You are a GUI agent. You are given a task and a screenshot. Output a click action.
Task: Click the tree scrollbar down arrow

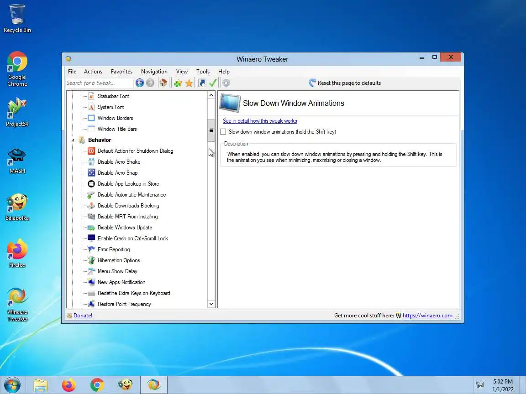click(211, 304)
